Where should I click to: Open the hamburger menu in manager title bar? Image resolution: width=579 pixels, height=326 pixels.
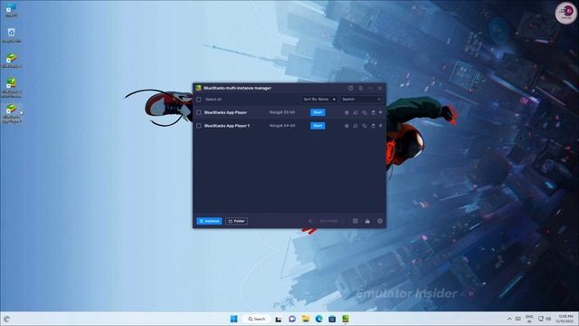[x=360, y=88]
